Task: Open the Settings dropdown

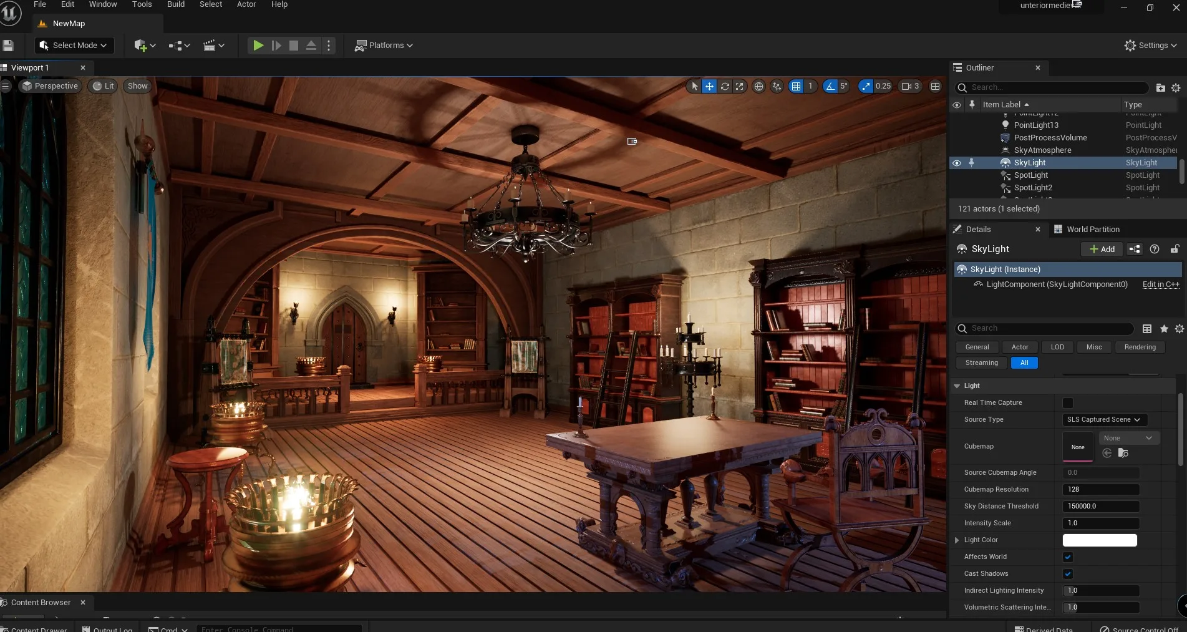Action: (1150, 46)
